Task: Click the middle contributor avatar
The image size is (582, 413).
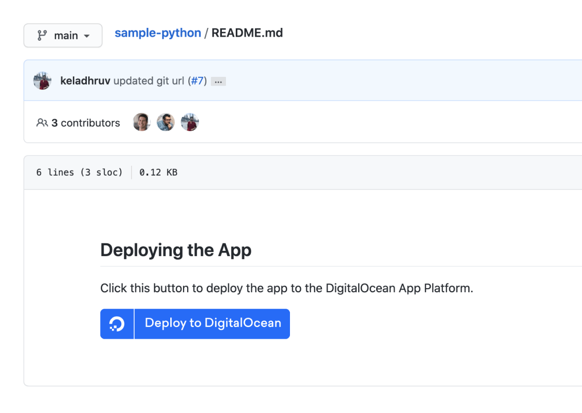Action: pos(166,122)
